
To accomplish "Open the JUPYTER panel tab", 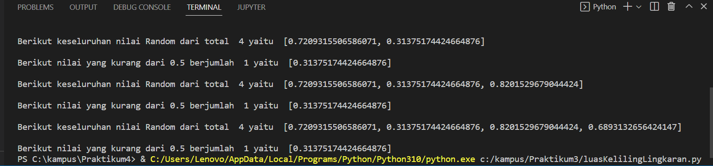I will 251,7.
